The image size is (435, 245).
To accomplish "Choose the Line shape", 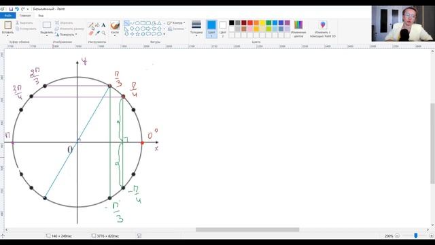I will (x=126, y=23).
